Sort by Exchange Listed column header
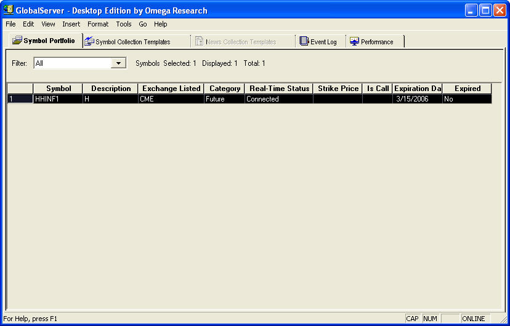 [171, 89]
